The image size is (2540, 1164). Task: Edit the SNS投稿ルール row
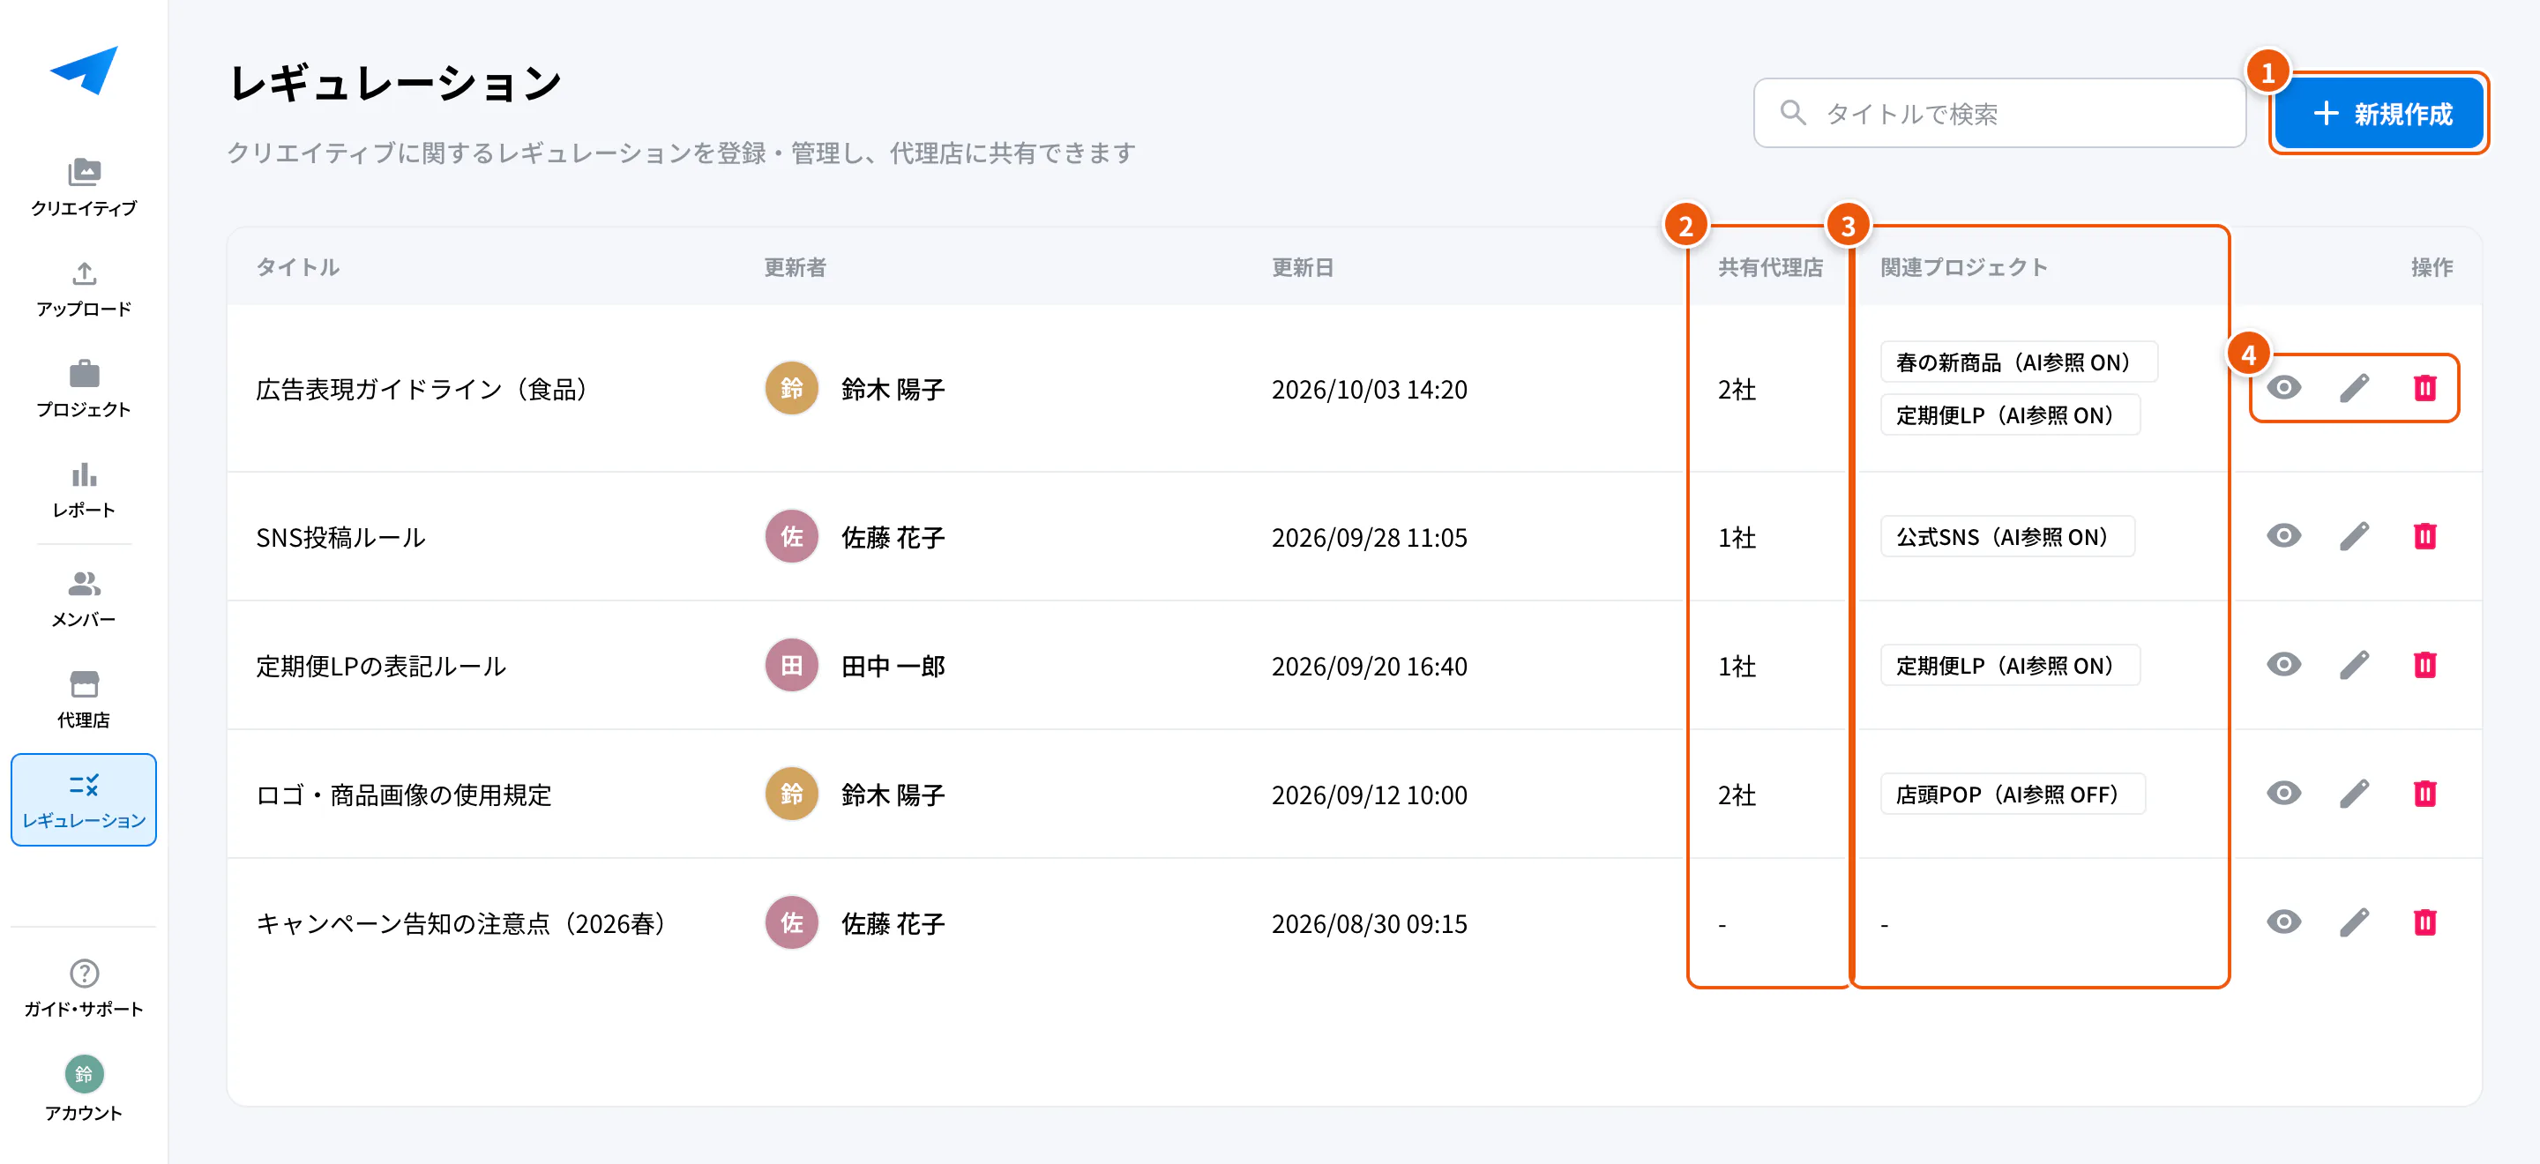coord(2355,536)
